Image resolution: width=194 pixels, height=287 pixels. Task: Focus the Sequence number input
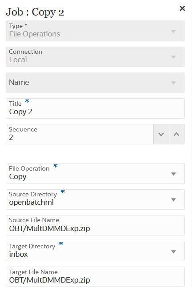point(80,134)
